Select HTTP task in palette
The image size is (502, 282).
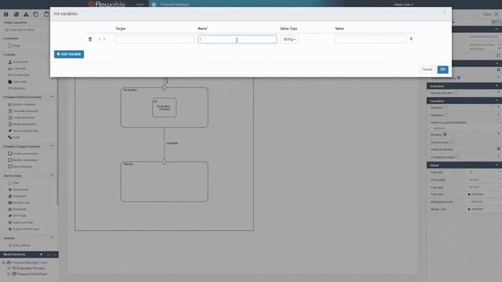(x=17, y=216)
